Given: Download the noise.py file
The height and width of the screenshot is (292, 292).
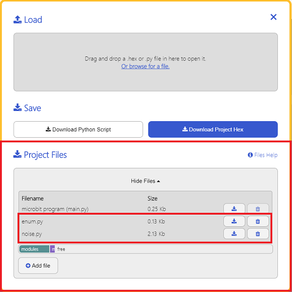Looking at the screenshot, I should pos(234,234).
